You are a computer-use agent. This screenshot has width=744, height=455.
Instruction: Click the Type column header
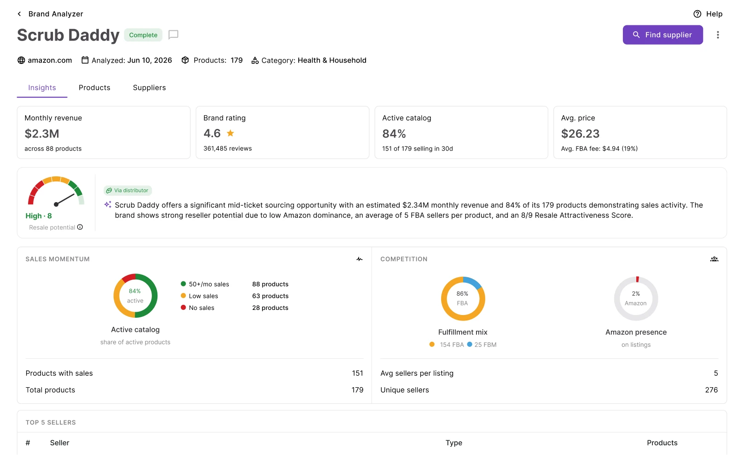point(453,443)
